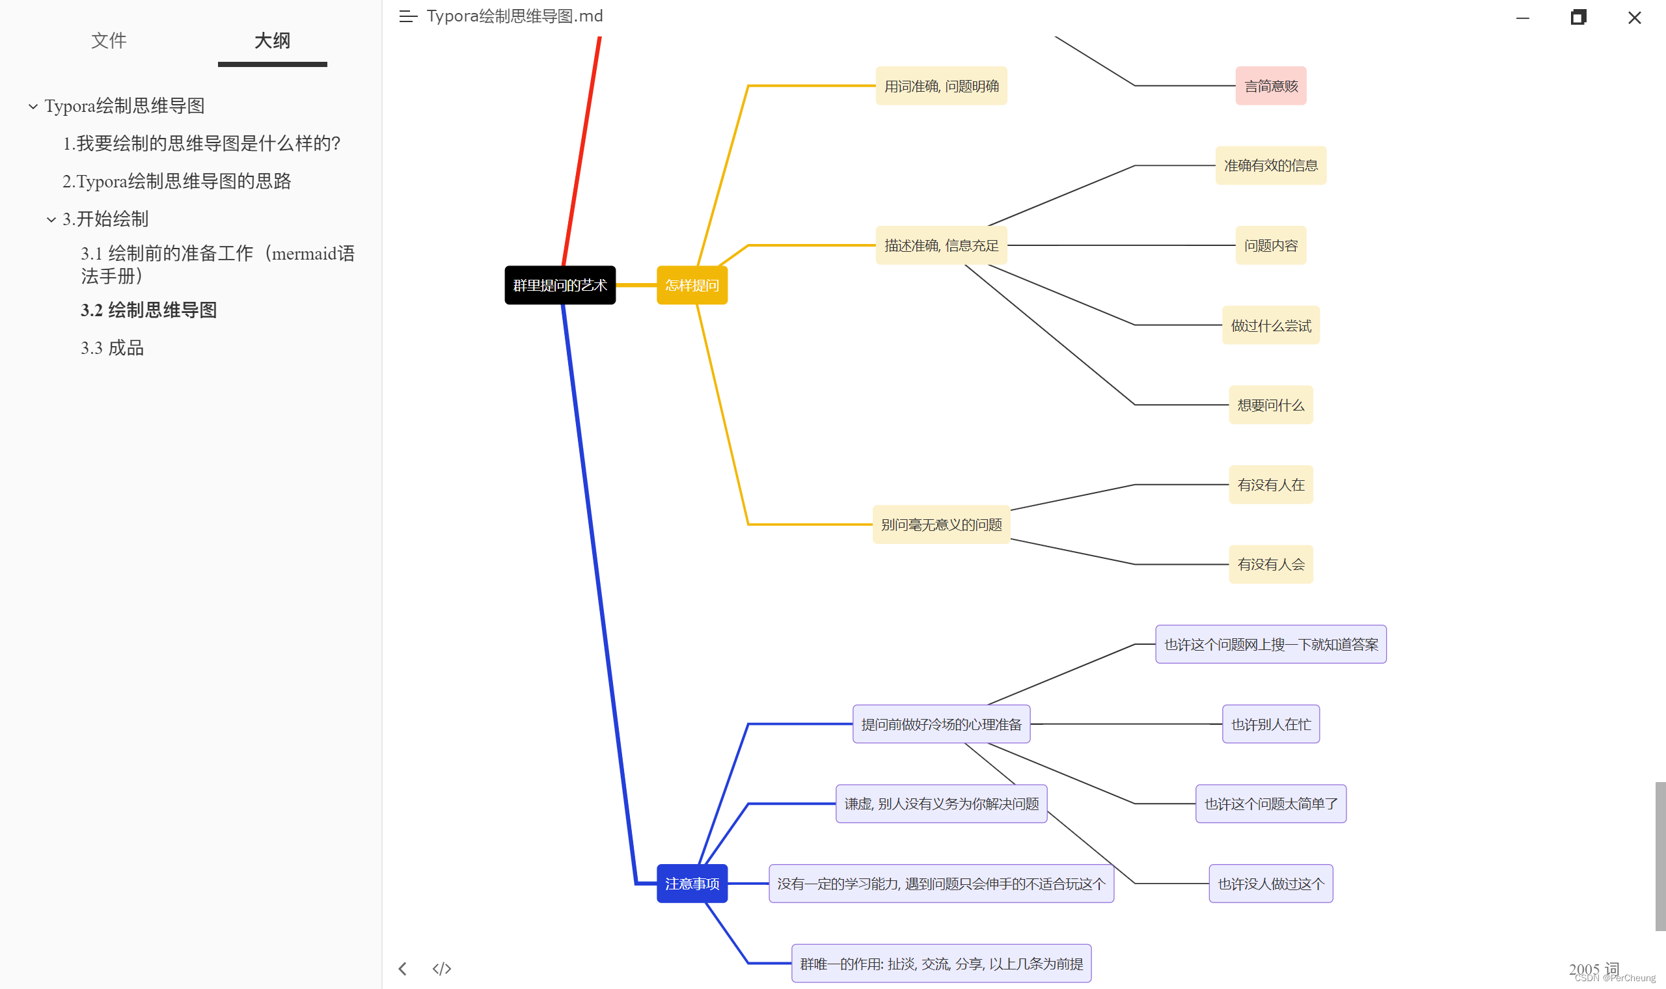Open '3.1 绘制前的准备工作' outline entry

[x=217, y=264]
